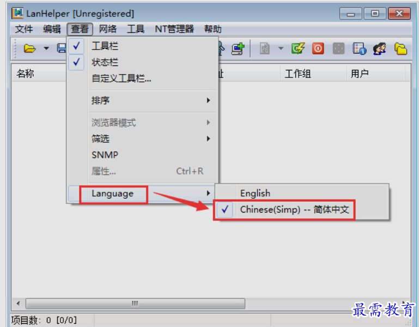Click the two users toolbar icon
The width and height of the screenshot is (419, 327).
tap(379, 49)
